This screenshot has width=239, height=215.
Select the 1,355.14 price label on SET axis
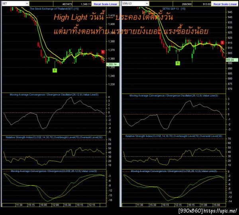click(112, 64)
